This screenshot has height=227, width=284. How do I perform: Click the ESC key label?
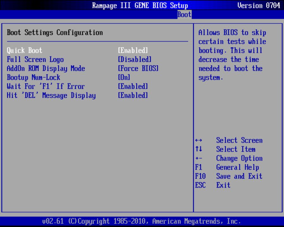[x=200, y=185]
